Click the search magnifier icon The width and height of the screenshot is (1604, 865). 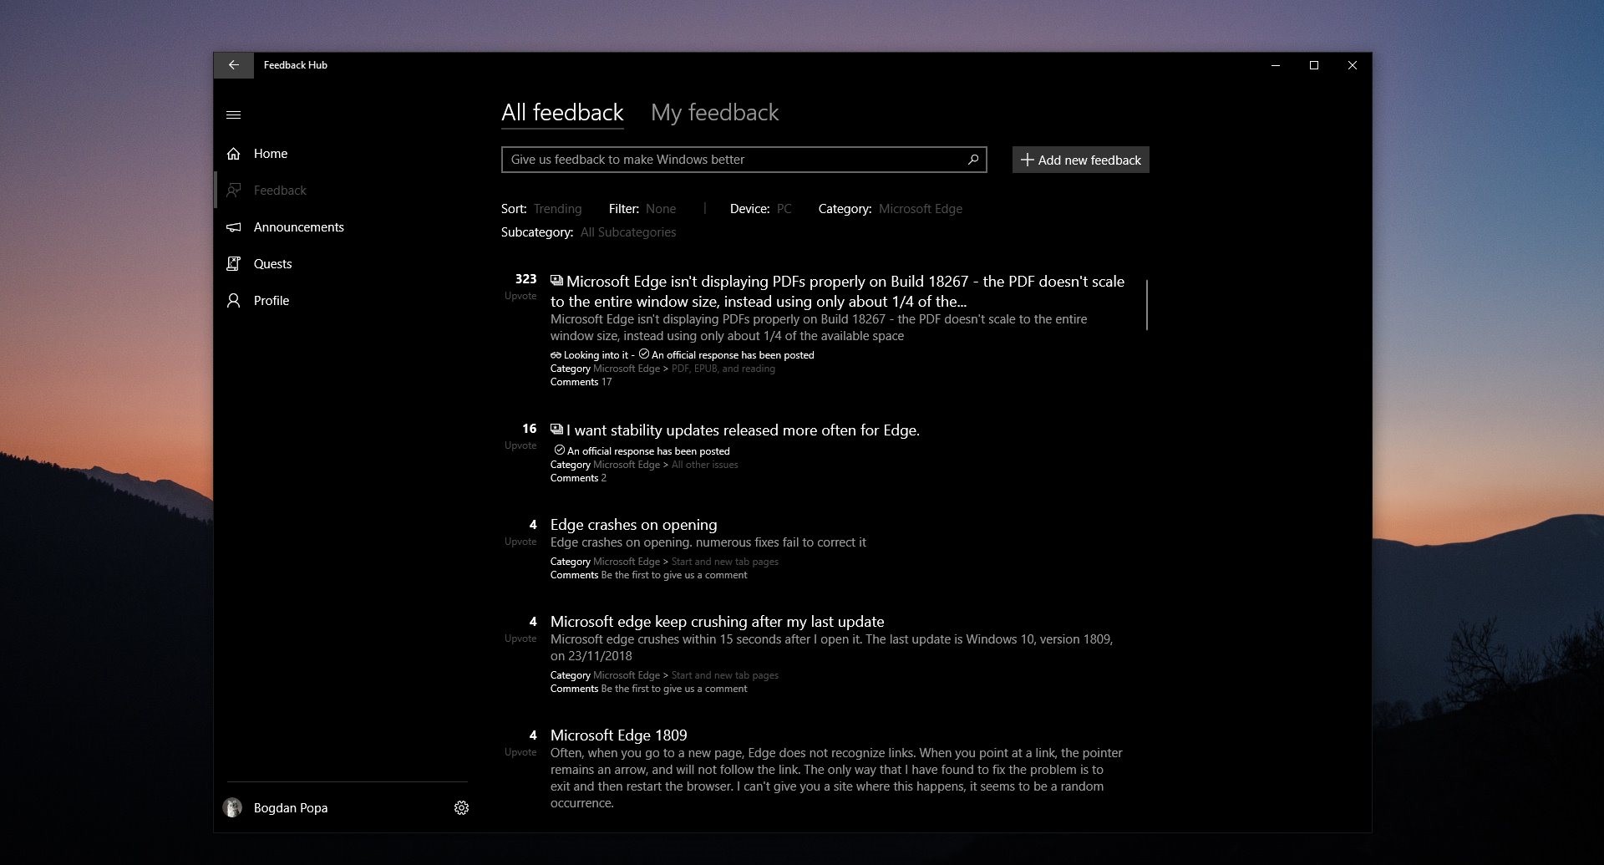973,160
